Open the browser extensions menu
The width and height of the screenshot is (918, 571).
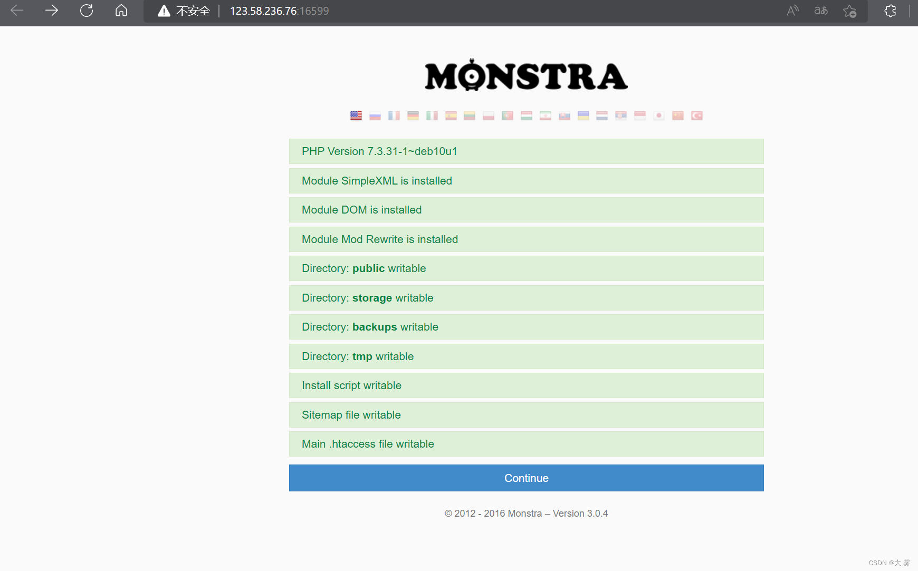click(891, 11)
